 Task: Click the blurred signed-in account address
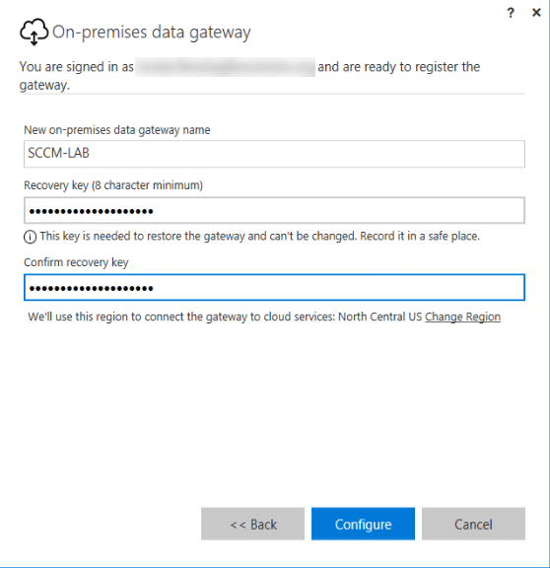click(x=225, y=67)
